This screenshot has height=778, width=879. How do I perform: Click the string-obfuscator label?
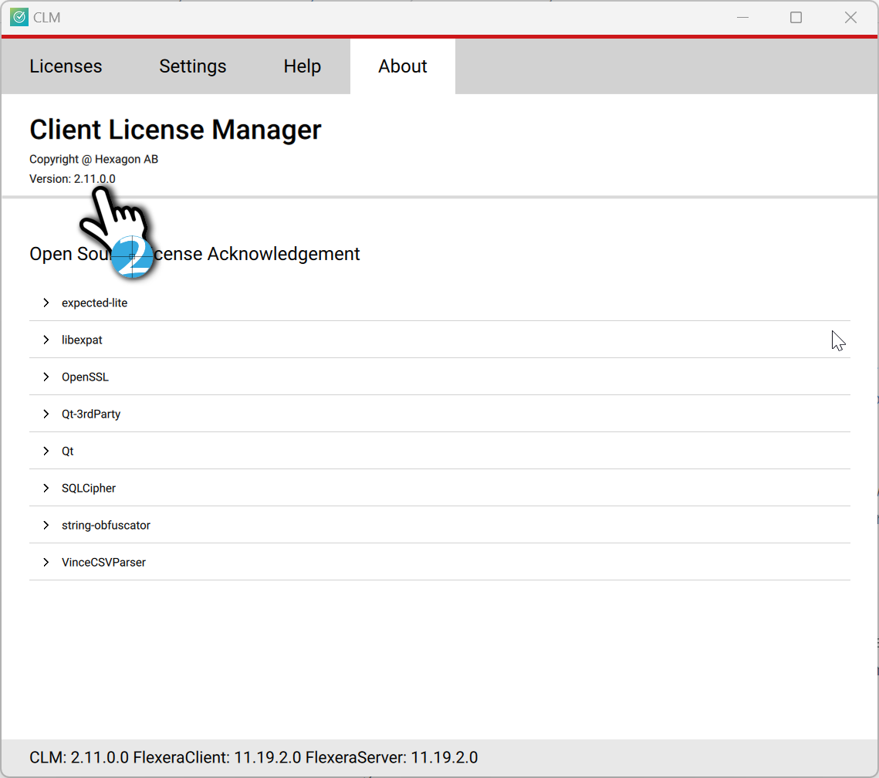(x=106, y=525)
